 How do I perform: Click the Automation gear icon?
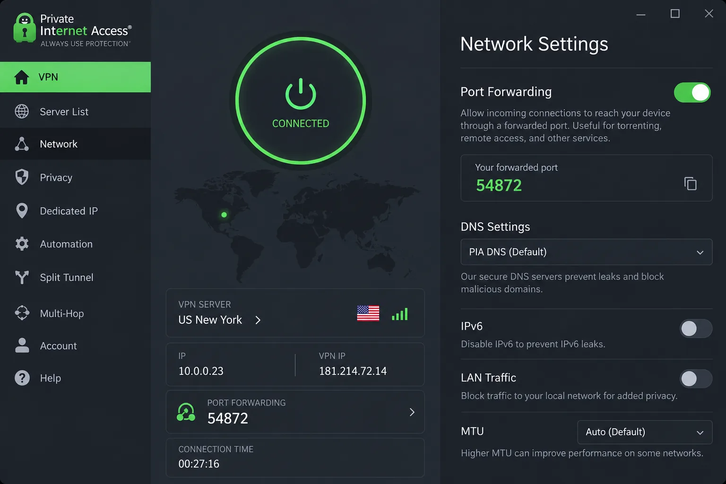click(22, 244)
